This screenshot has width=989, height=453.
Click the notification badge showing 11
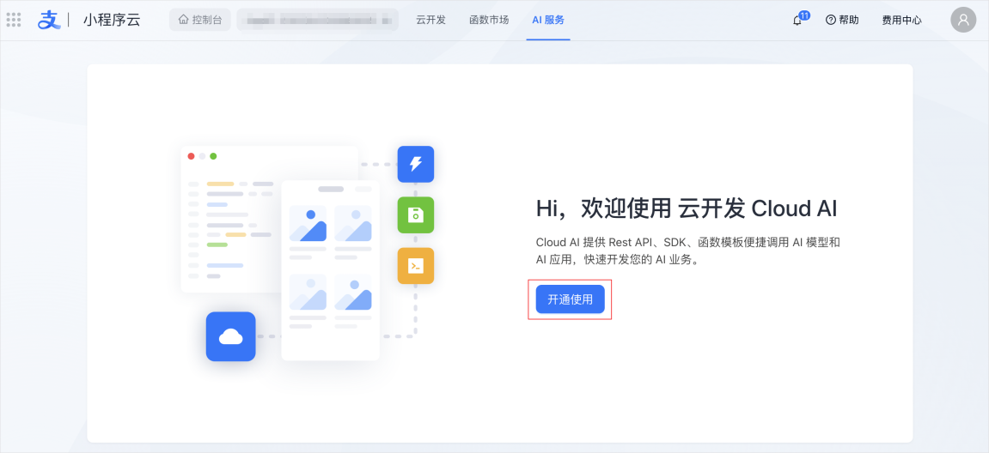tap(804, 15)
